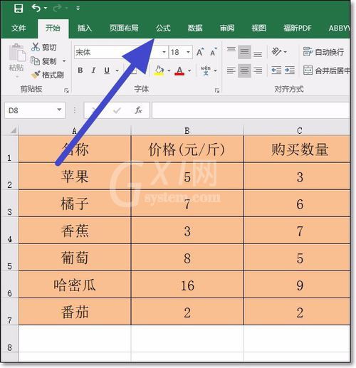Open the 福昕PDF ribbon tab
Image resolution: width=356 pixels, height=368 pixels.
pyautogui.click(x=298, y=28)
